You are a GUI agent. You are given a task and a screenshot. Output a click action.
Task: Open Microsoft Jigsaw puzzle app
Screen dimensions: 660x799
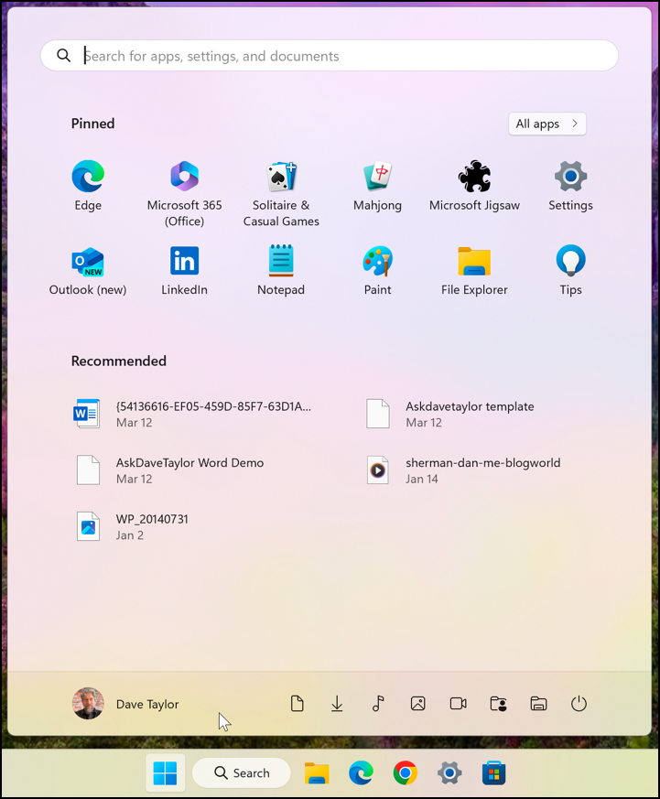(x=474, y=186)
